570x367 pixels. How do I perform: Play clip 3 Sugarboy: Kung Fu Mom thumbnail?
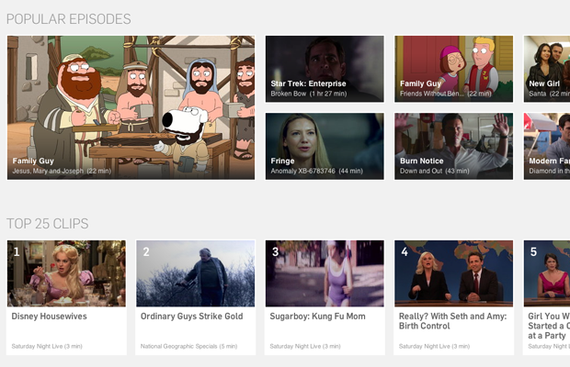tap(325, 273)
